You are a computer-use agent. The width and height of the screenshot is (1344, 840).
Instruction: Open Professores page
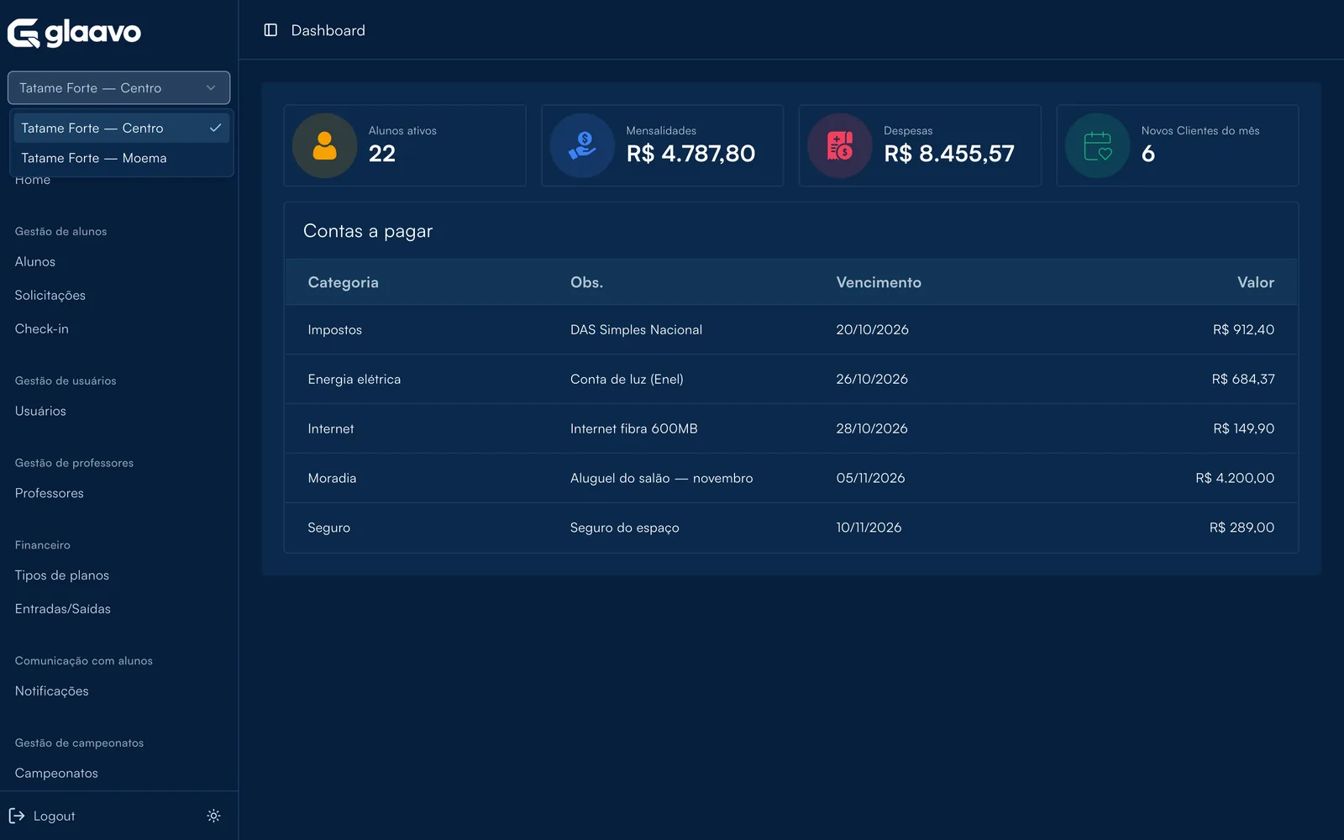pos(50,493)
